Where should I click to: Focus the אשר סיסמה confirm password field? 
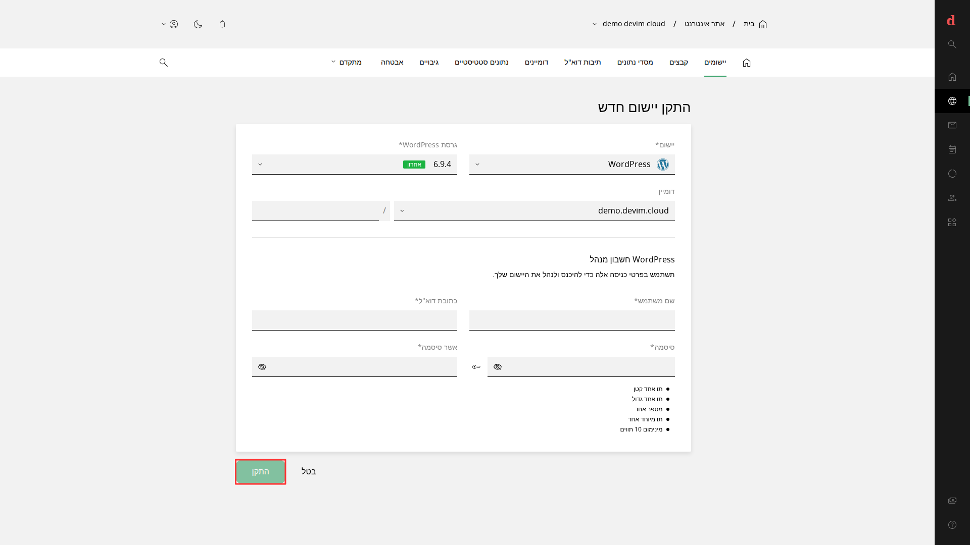point(355,367)
